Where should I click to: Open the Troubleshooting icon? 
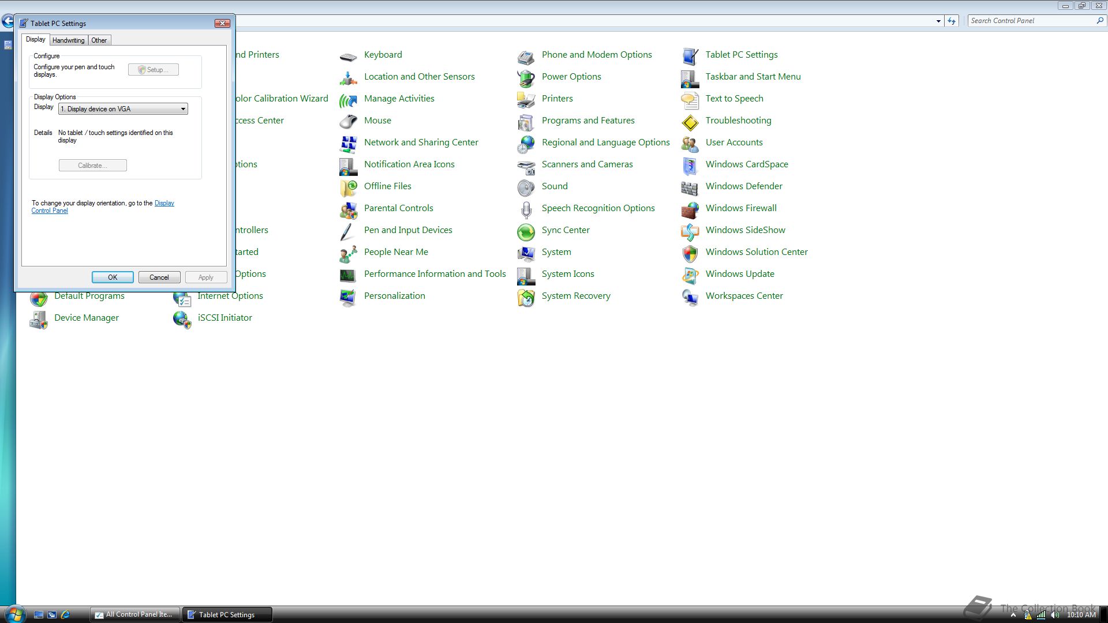pyautogui.click(x=690, y=122)
